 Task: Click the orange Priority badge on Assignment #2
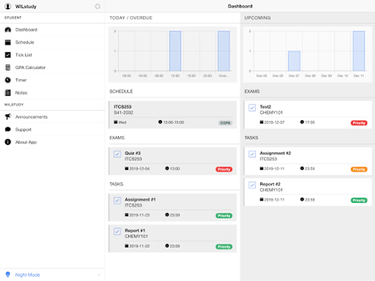[359, 169]
